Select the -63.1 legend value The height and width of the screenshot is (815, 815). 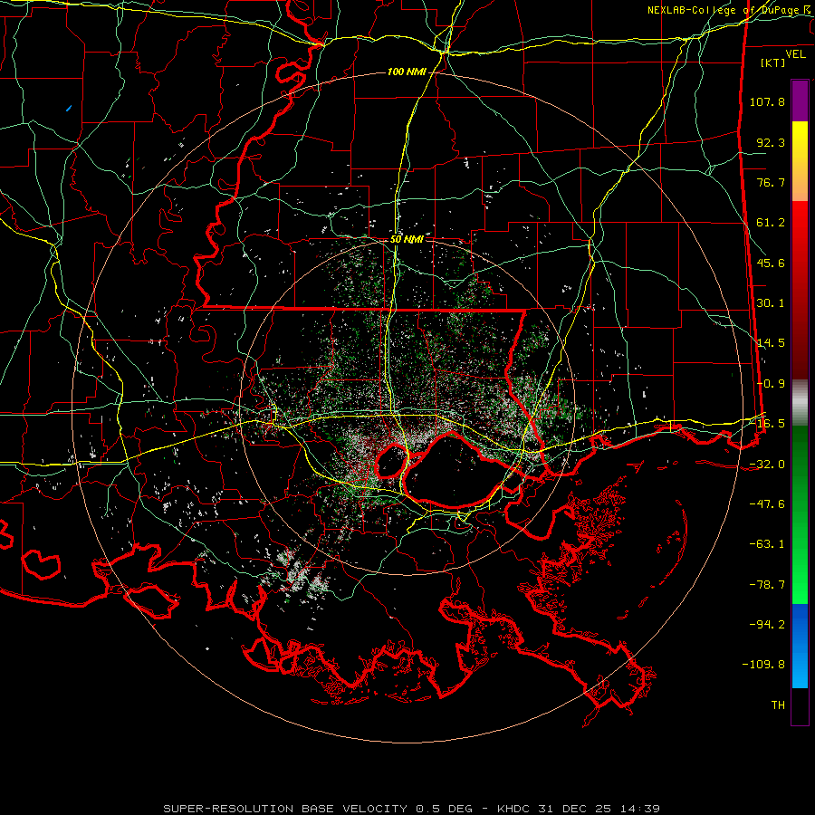tap(767, 544)
